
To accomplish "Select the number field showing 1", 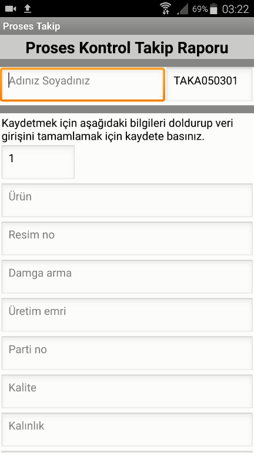I will pyautogui.click(x=38, y=162).
